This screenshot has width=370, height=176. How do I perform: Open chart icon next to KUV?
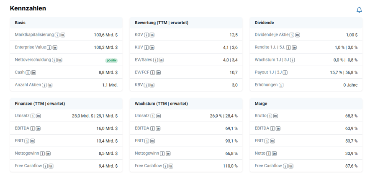point(152,48)
